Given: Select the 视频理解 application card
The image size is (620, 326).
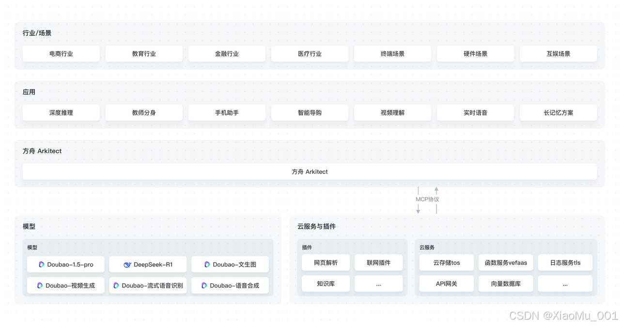Looking at the screenshot, I should pos(392,112).
